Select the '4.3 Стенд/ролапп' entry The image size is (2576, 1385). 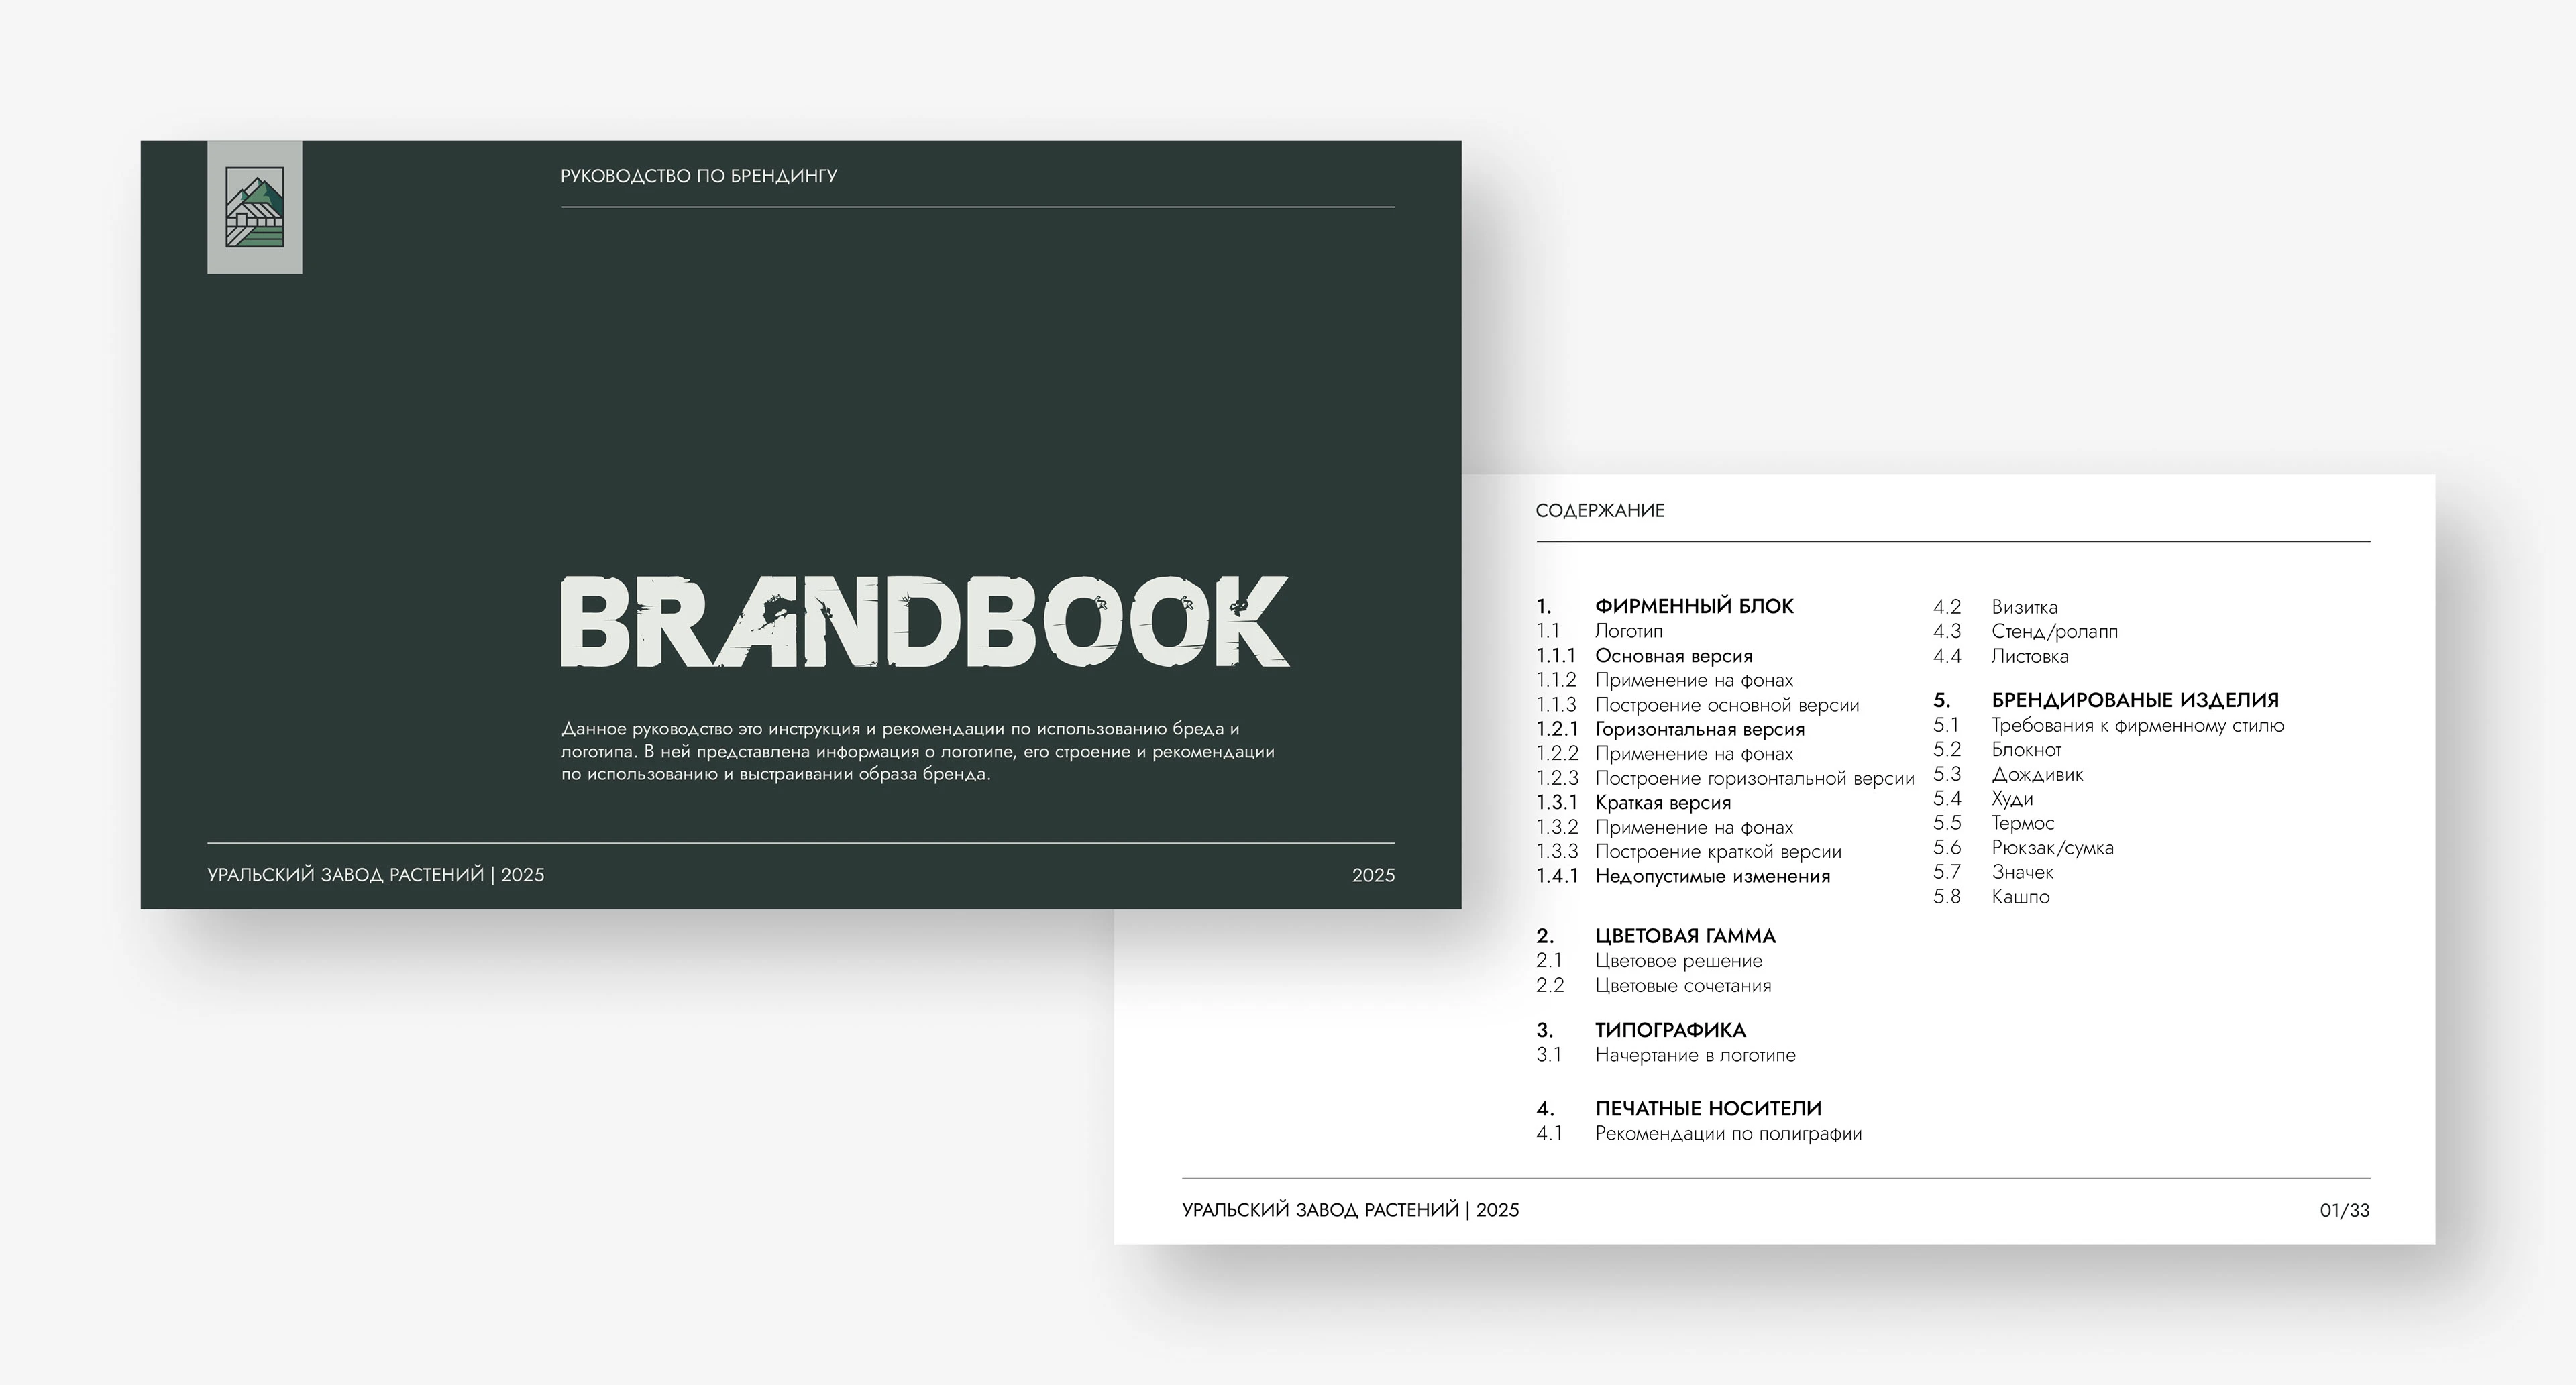point(2025,631)
